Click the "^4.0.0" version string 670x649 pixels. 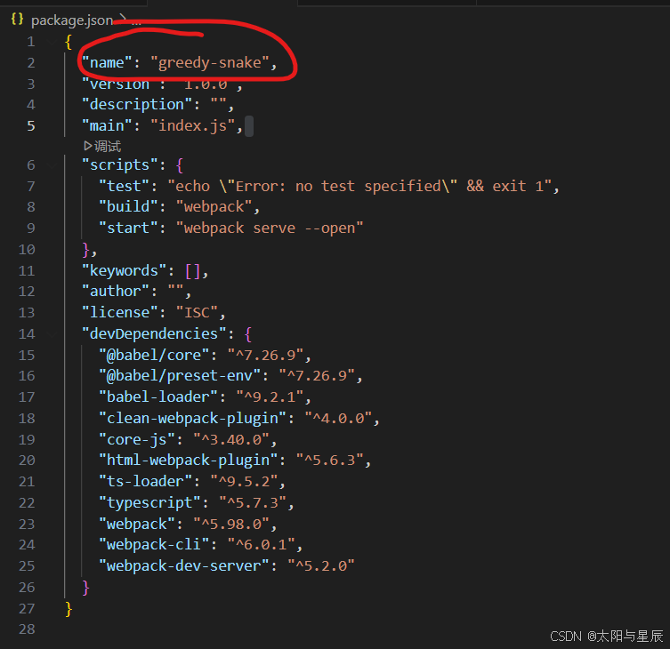click(338, 419)
